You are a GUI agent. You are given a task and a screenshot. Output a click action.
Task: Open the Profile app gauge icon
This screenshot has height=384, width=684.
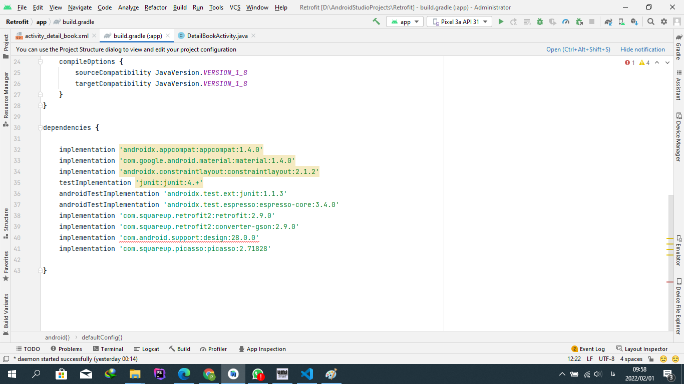tap(566, 21)
